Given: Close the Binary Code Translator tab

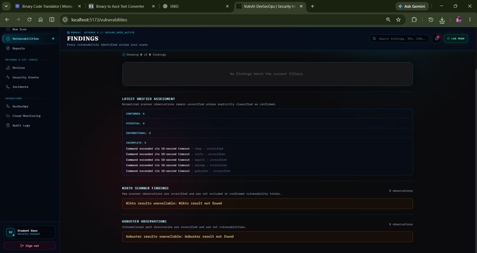Looking at the screenshot, I should click(x=79, y=7).
